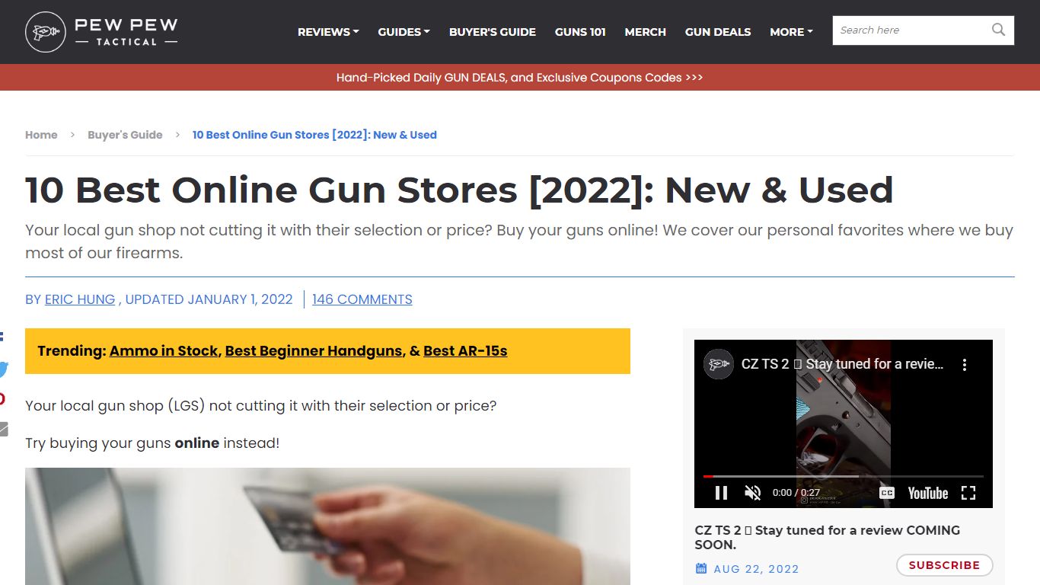Open author Eric Hung link
1040x585 pixels.
point(80,299)
